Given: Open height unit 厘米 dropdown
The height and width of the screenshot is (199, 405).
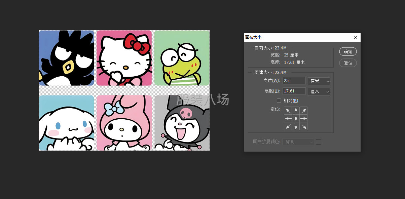Looking at the screenshot, I should coord(319,91).
